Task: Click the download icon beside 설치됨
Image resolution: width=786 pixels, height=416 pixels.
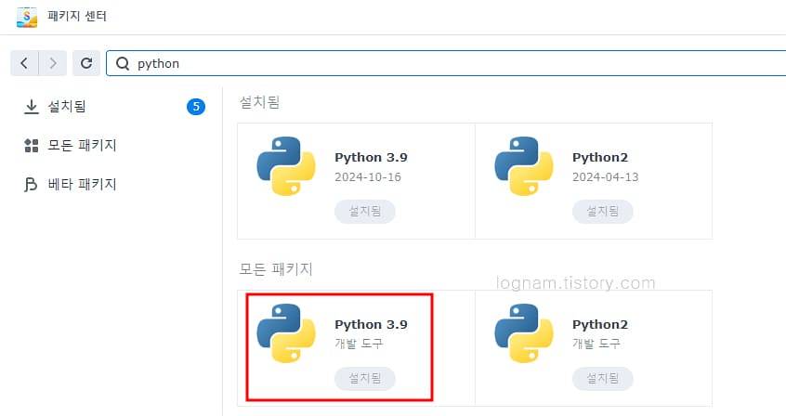Action: (31, 106)
